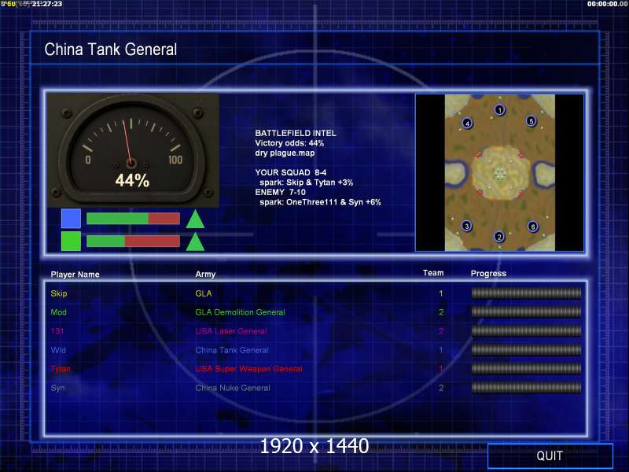Image resolution: width=629 pixels, height=472 pixels.
Task: Click player name Mod
Action: 58,312
